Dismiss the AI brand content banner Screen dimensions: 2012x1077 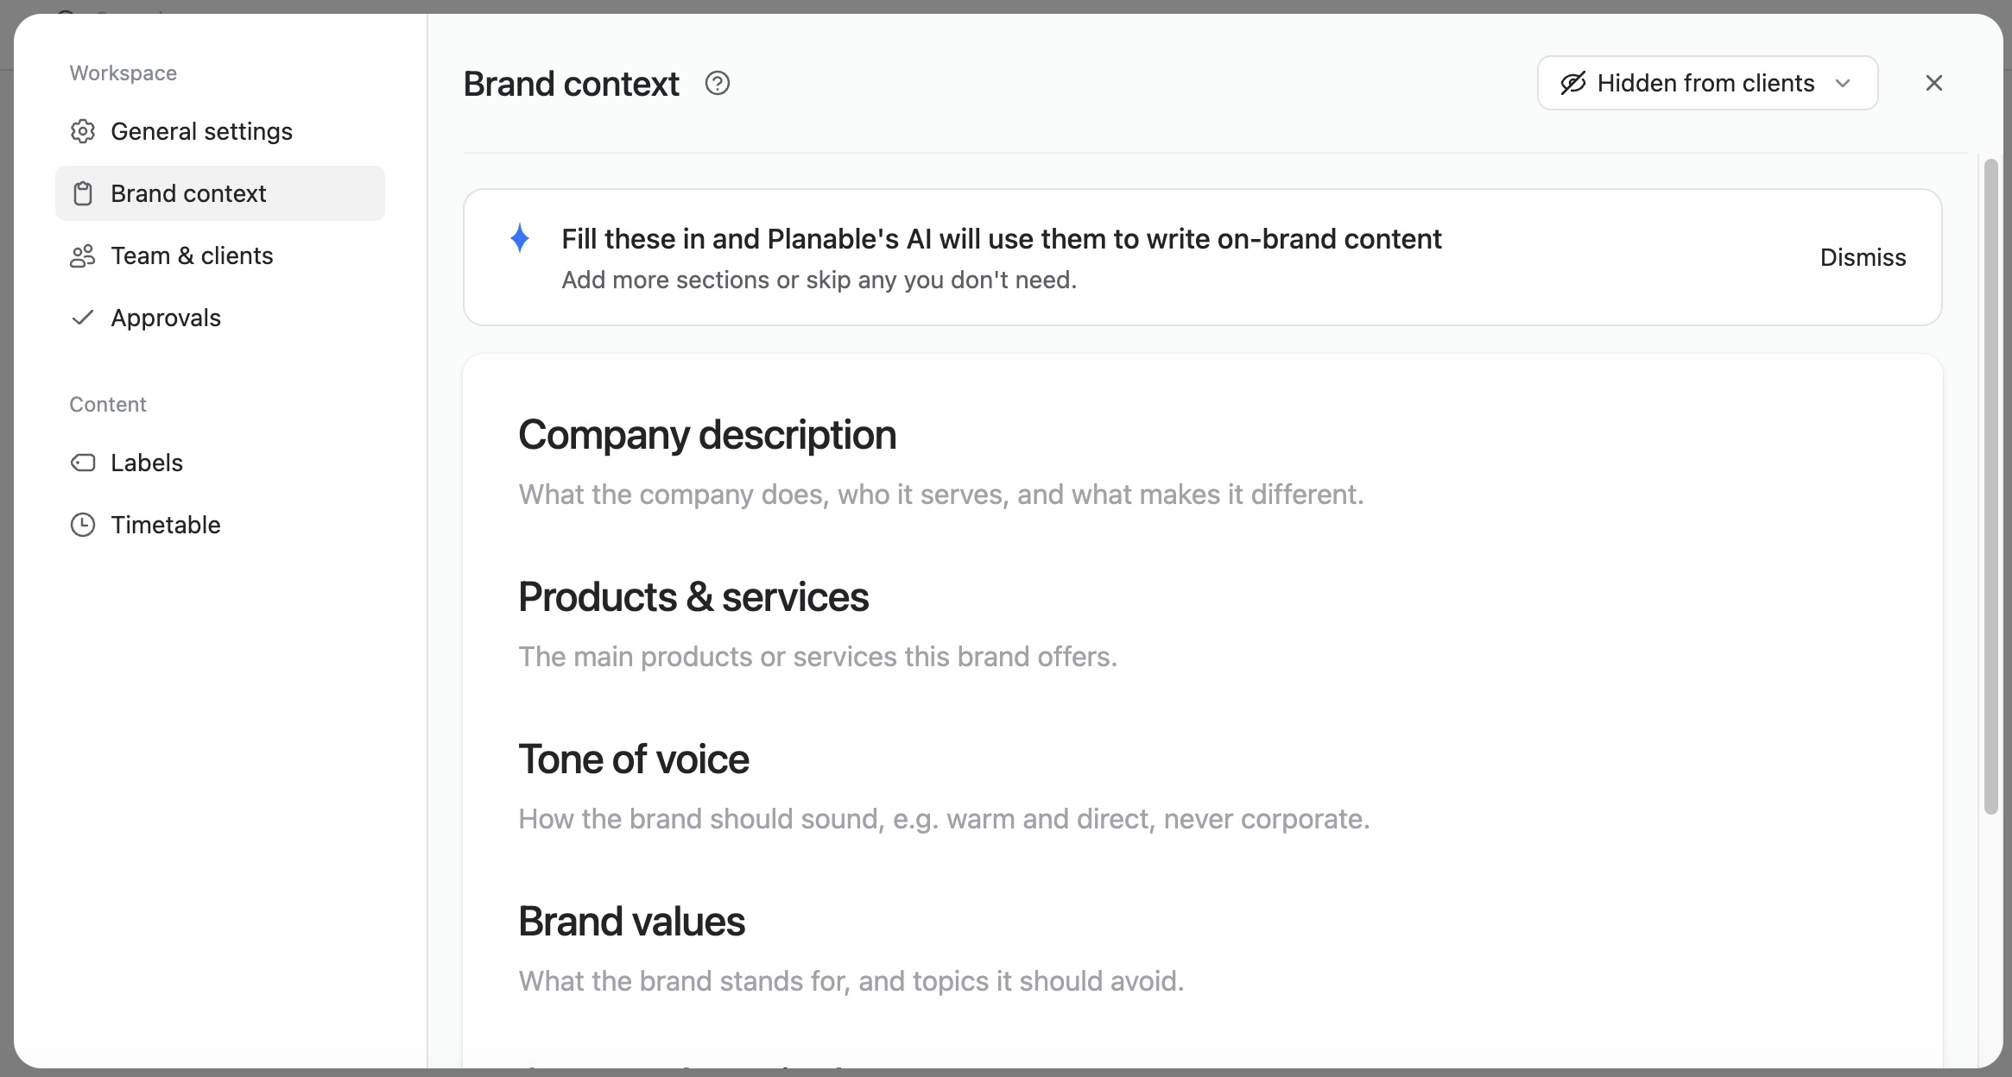1863,257
